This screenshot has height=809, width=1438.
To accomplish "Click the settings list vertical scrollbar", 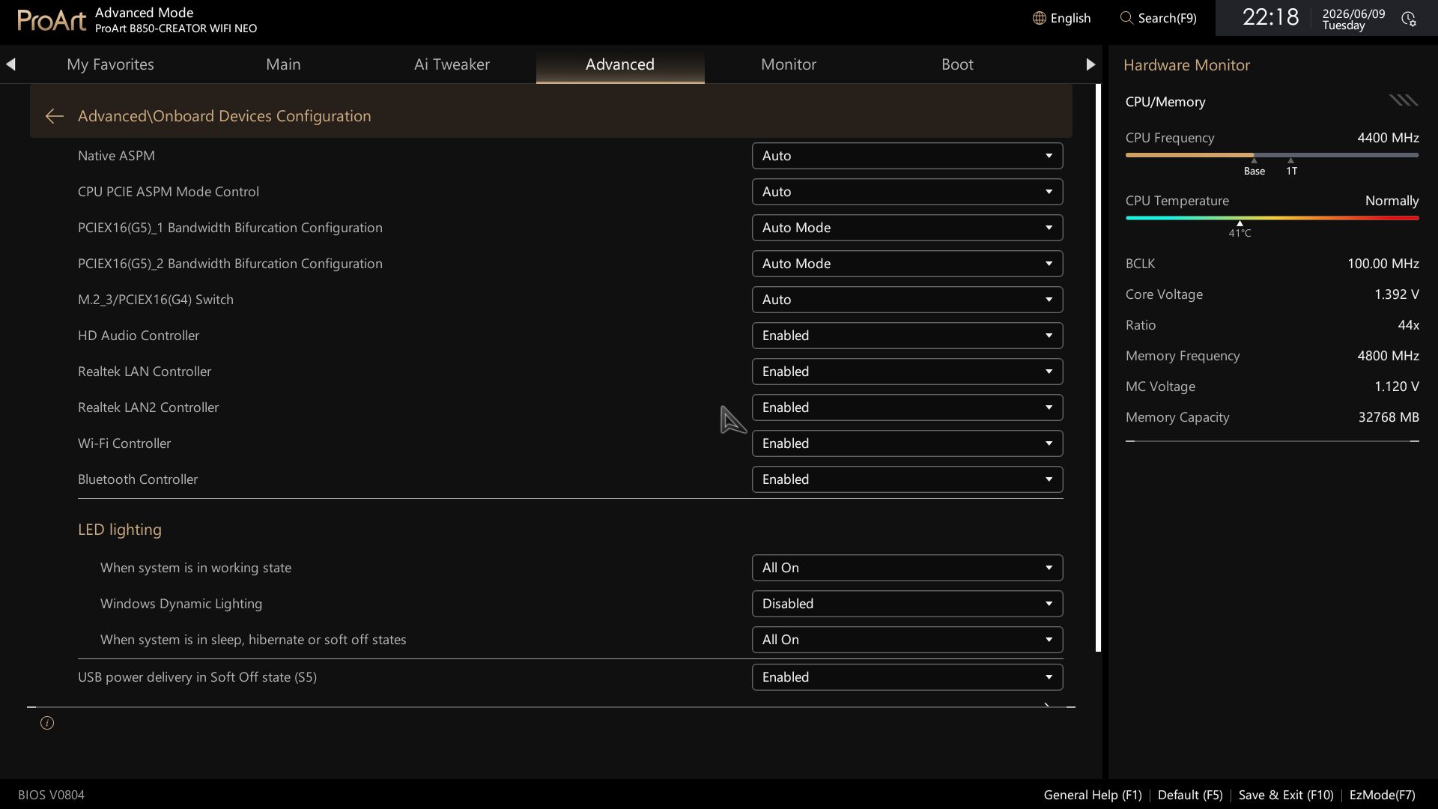I will [x=1098, y=368].
